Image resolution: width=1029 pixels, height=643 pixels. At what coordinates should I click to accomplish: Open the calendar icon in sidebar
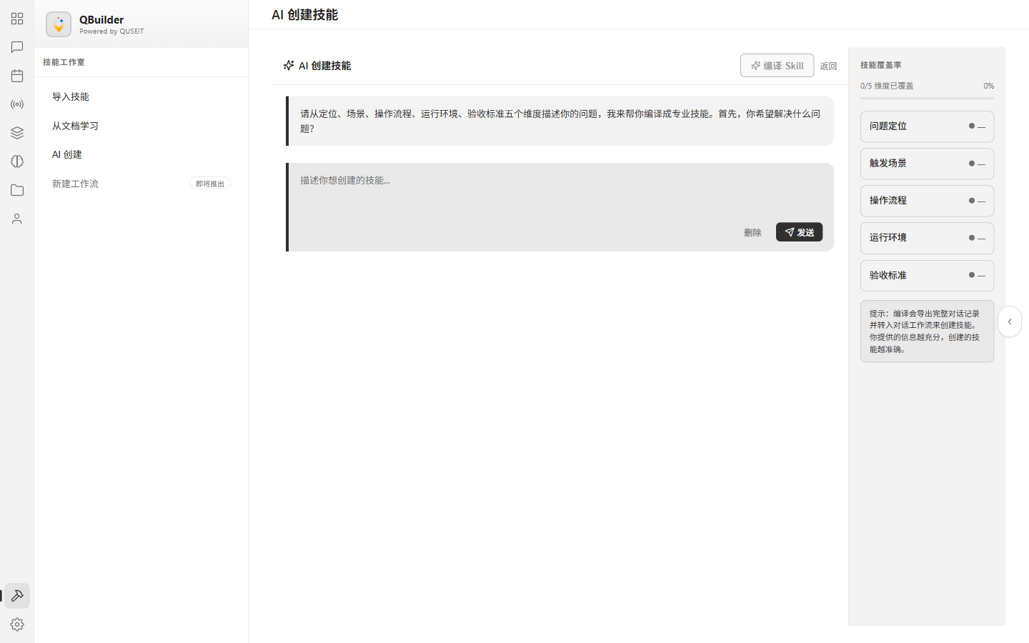tap(17, 76)
